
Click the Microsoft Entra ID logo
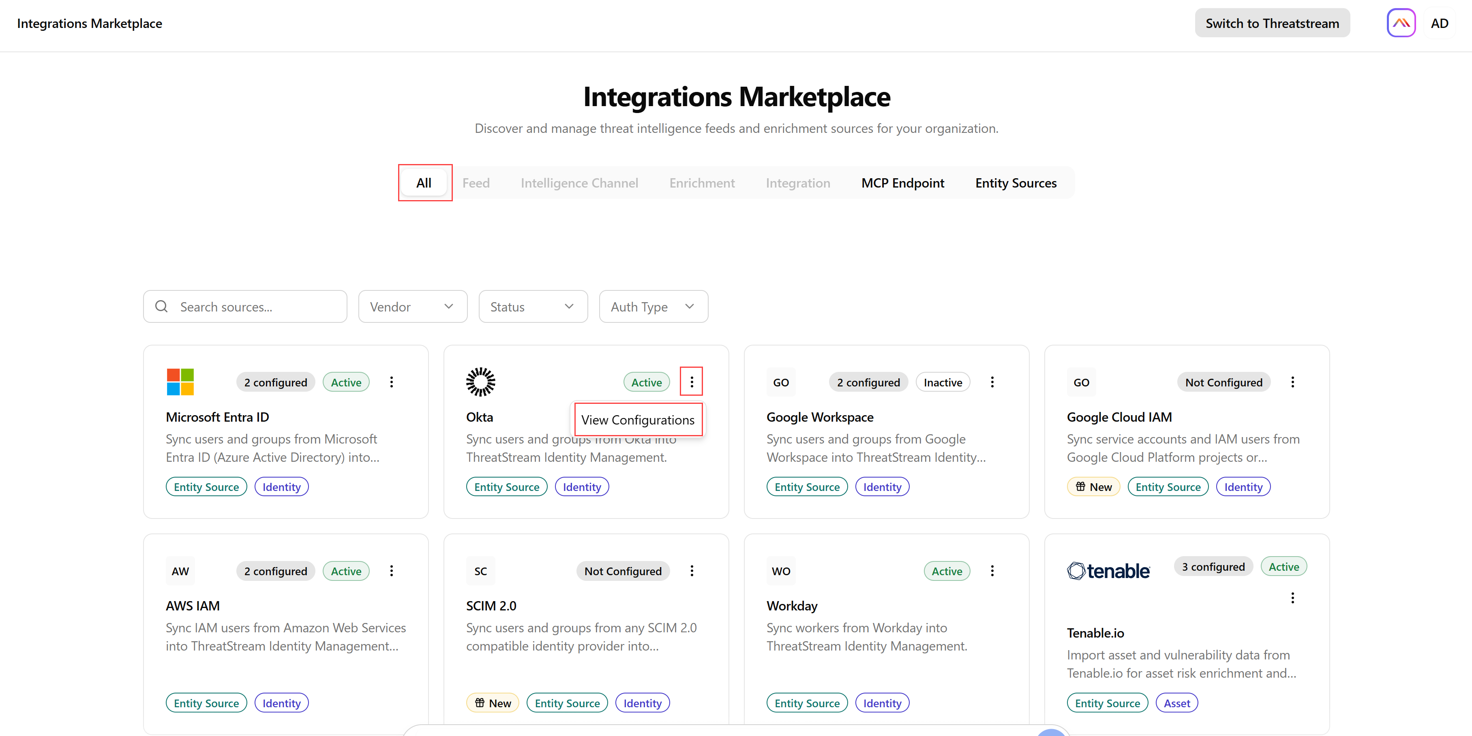tap(180, 382)
